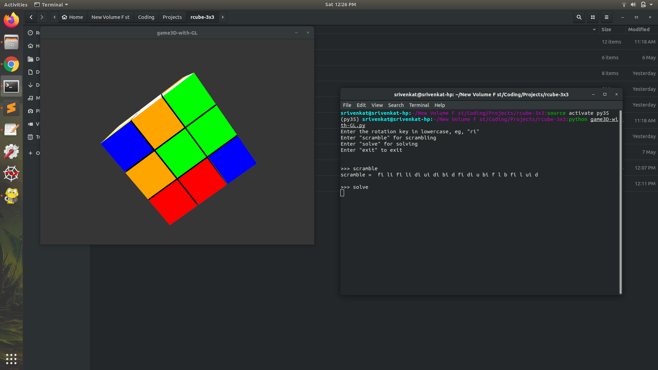Click the search icon in file manager
Image resolution: width=658 pixels, height=370 pixels.
(579, 17)
